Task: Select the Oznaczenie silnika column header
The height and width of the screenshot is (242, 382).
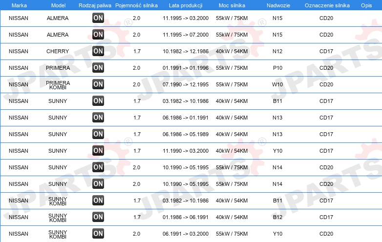Action: (327, 5)
